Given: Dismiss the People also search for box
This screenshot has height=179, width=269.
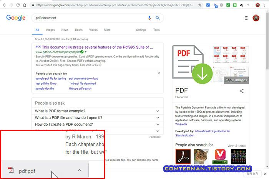Looking at the screenshot, I should (159, 73).
